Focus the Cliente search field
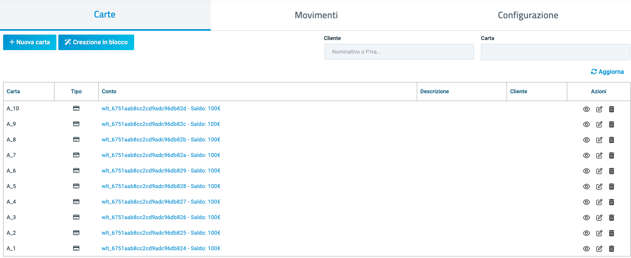This screenshot has height=258, width=631. 399,52
